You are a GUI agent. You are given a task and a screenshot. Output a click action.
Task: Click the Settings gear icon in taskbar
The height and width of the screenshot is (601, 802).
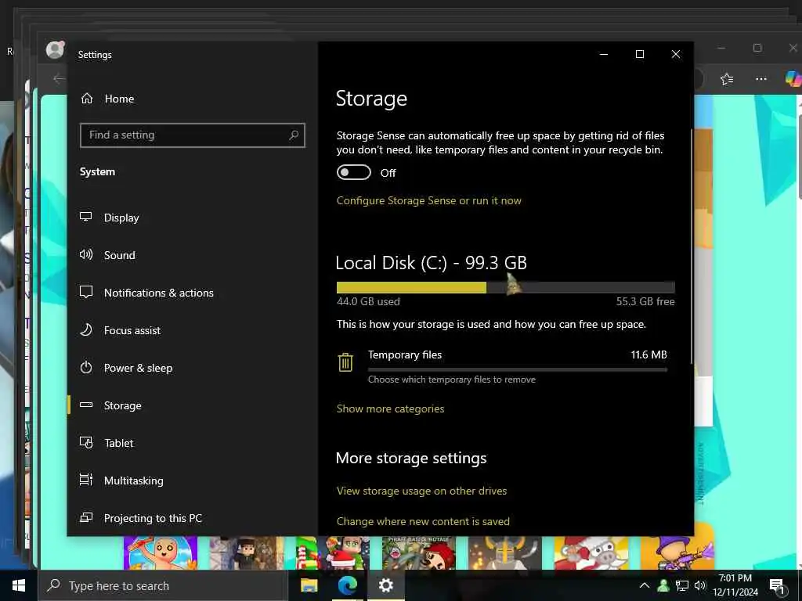tap(385, 585)
